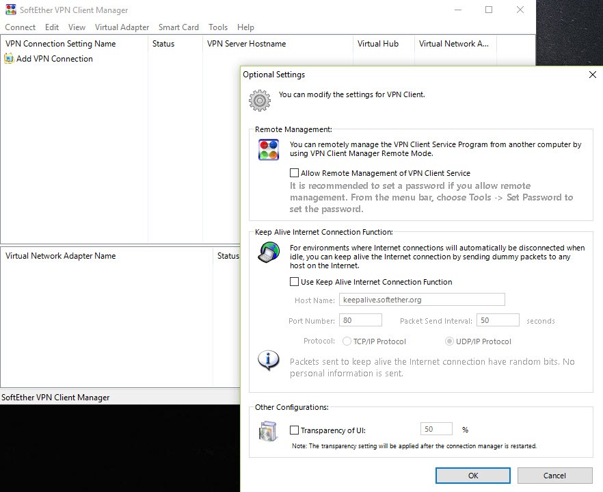Click the Port Number field
This screenshot has height=492, width=603.
[360, 320]
